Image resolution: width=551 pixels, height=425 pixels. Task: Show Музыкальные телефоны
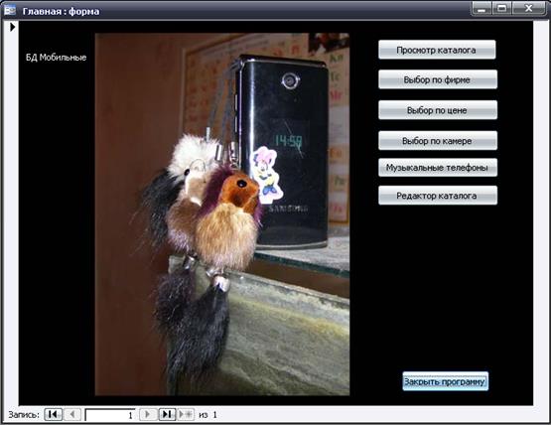(438, 168)
